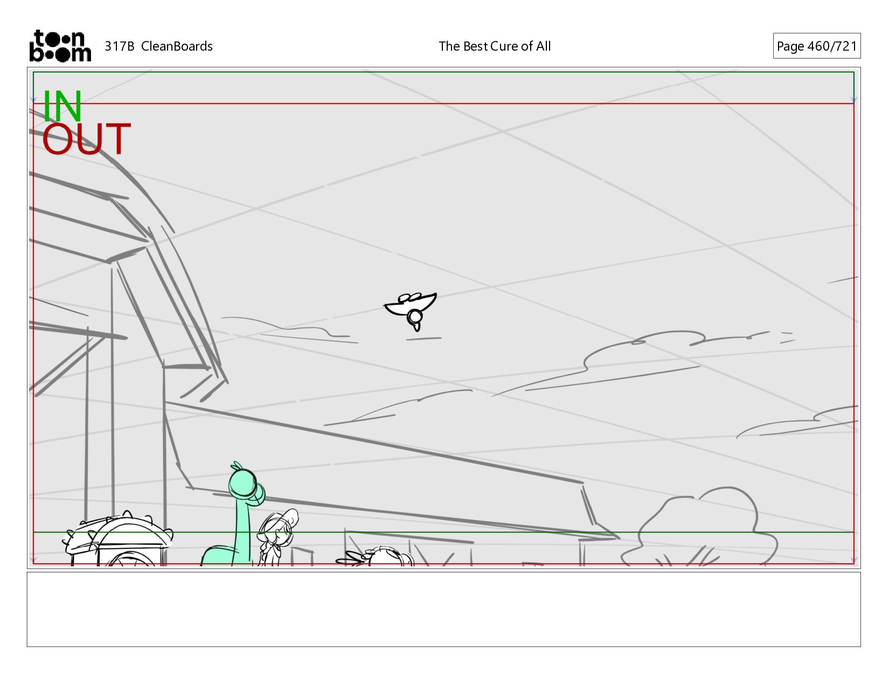Click the 'Page 460/721' box
The width and height of the screenshot is (889, 687).
[817, 46]
